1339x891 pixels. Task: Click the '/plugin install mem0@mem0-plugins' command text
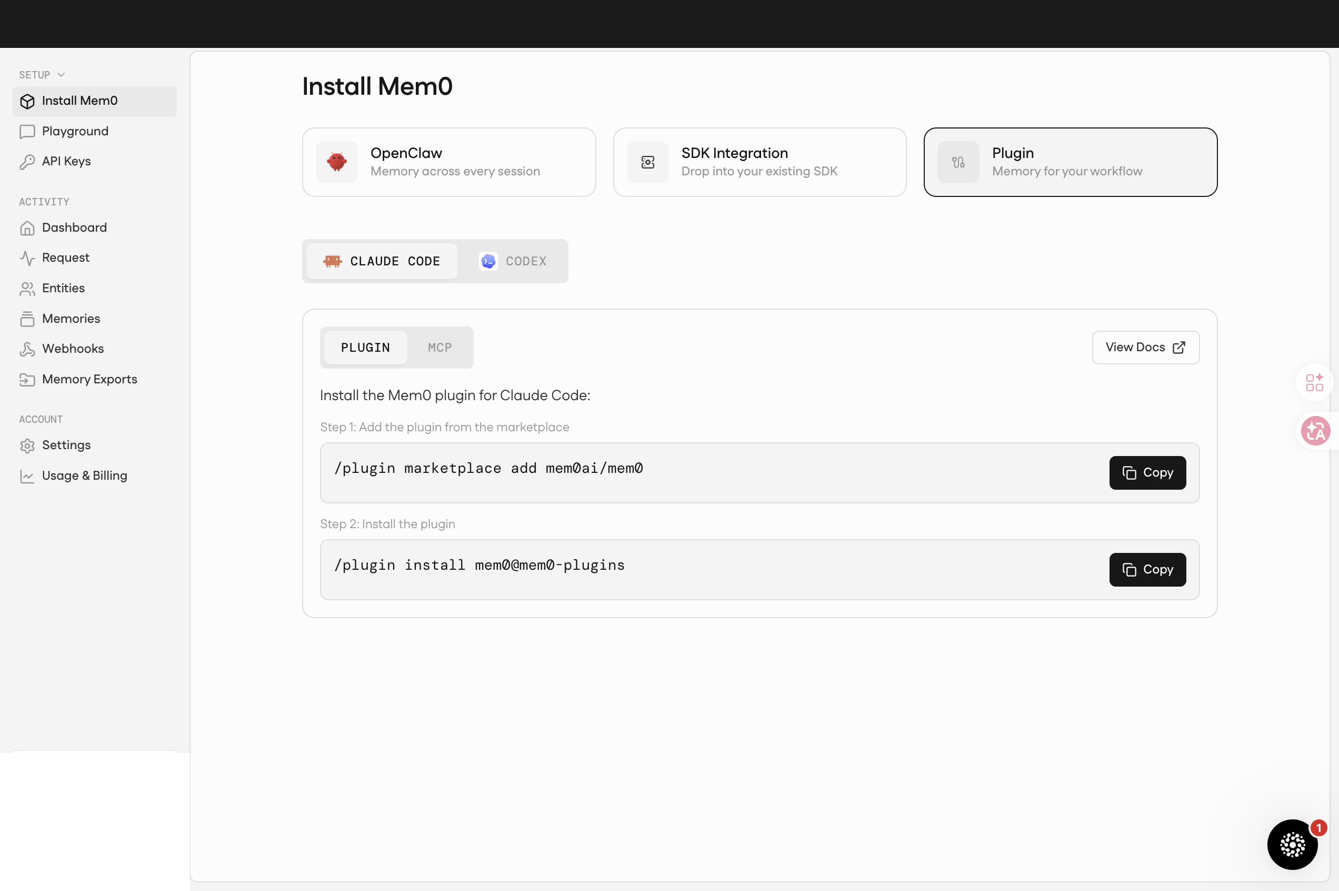[x=479, y=566]
